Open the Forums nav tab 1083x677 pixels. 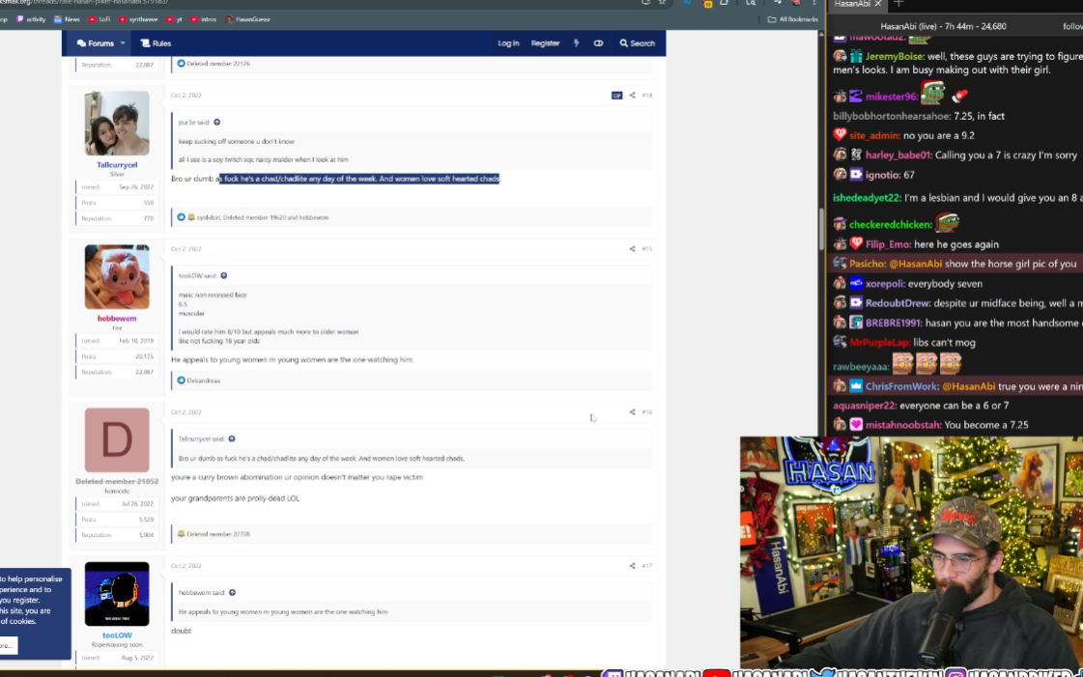[x=96, y=43]
